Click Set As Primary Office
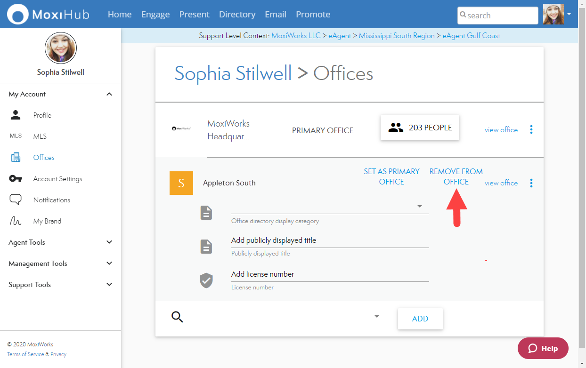This screenshot has height=368, width=586. tap(391, 176)
